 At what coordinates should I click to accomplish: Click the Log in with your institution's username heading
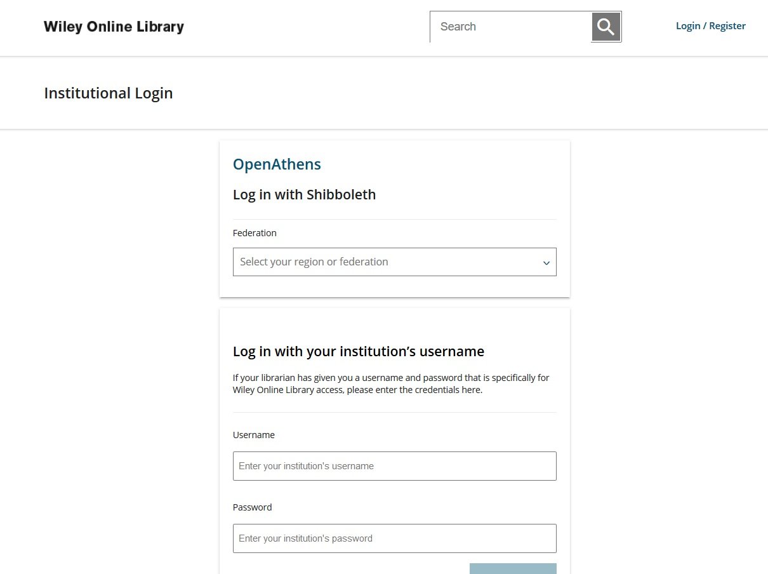[359, 351]
